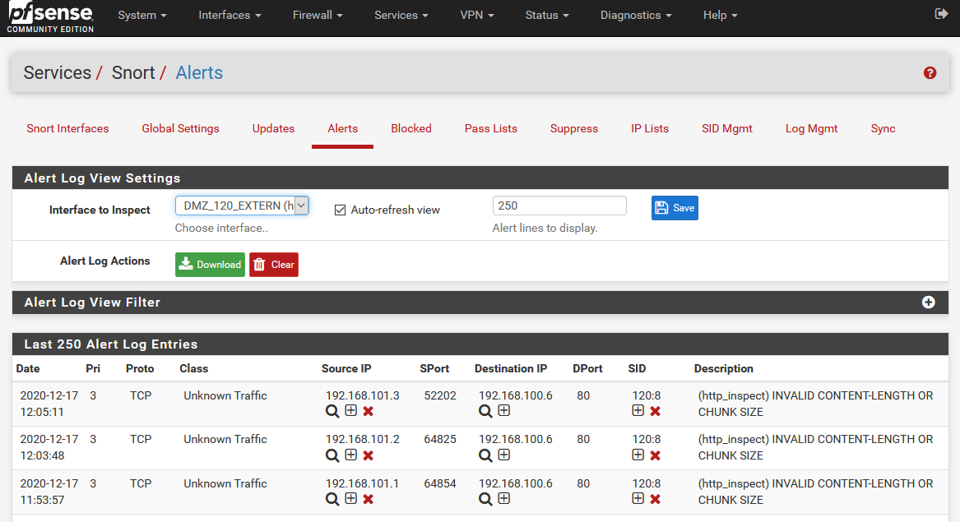Resolve destination IP in 11:53:57 row magnifier
The width and height of the screenshot is (960, 522).
pyautogui.click(x=485, y=499)
